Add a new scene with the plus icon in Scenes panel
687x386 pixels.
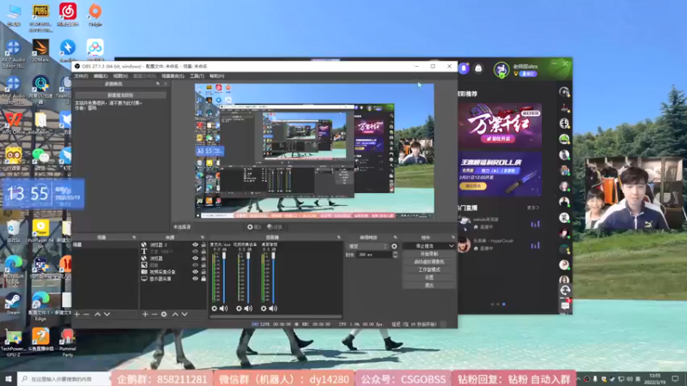click(x=77, y=314)
